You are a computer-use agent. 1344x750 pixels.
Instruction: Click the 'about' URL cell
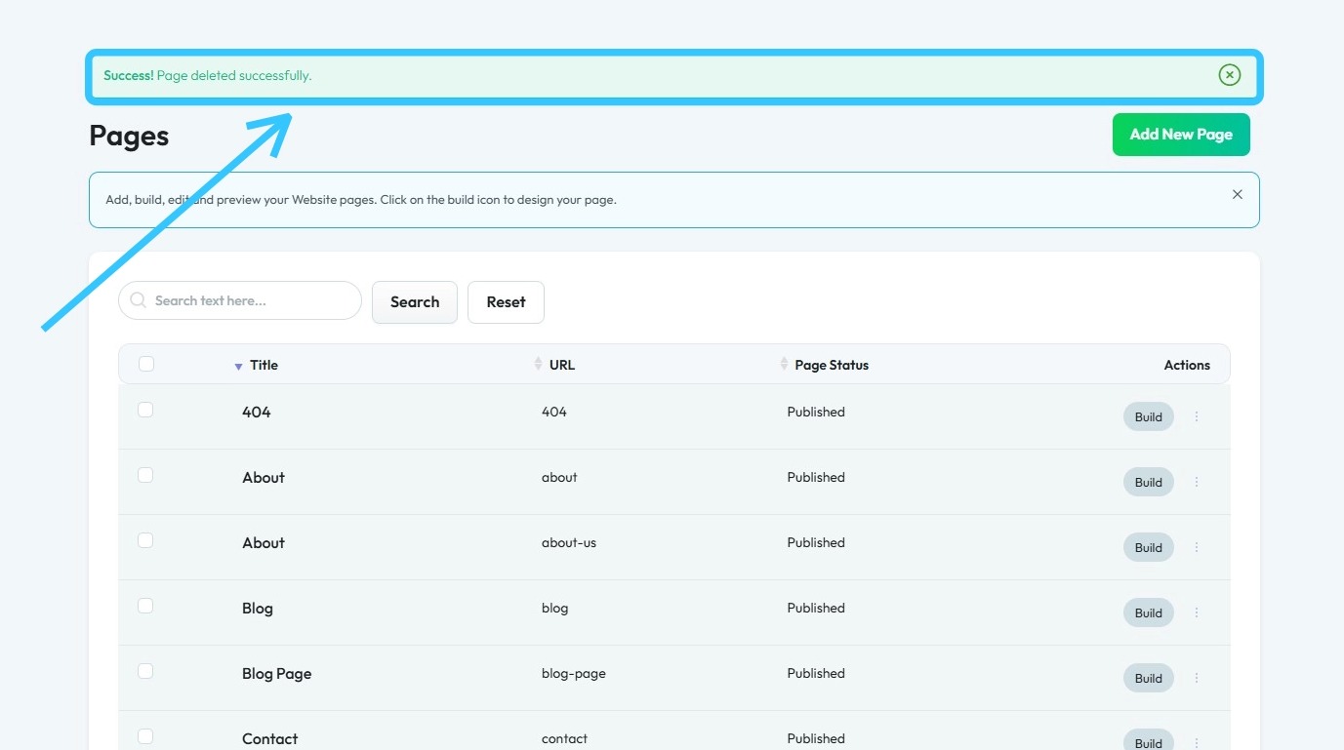coord(559,477)
